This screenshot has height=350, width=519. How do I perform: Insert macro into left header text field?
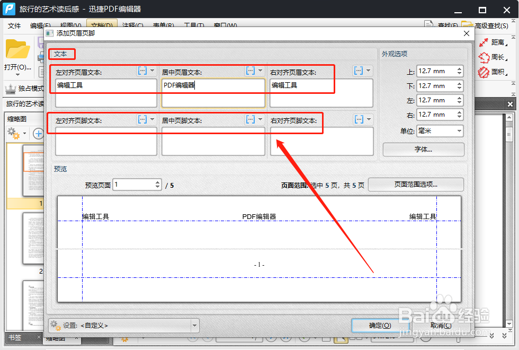(x=142, y=71)
